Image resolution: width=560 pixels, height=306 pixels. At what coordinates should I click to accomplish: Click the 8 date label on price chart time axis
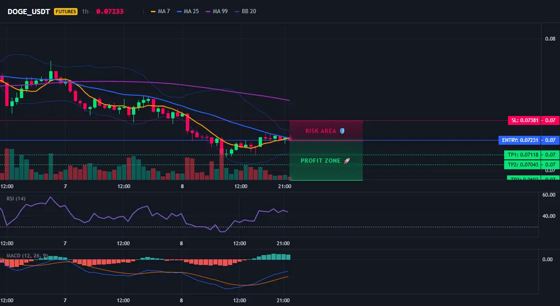[182, 186]
